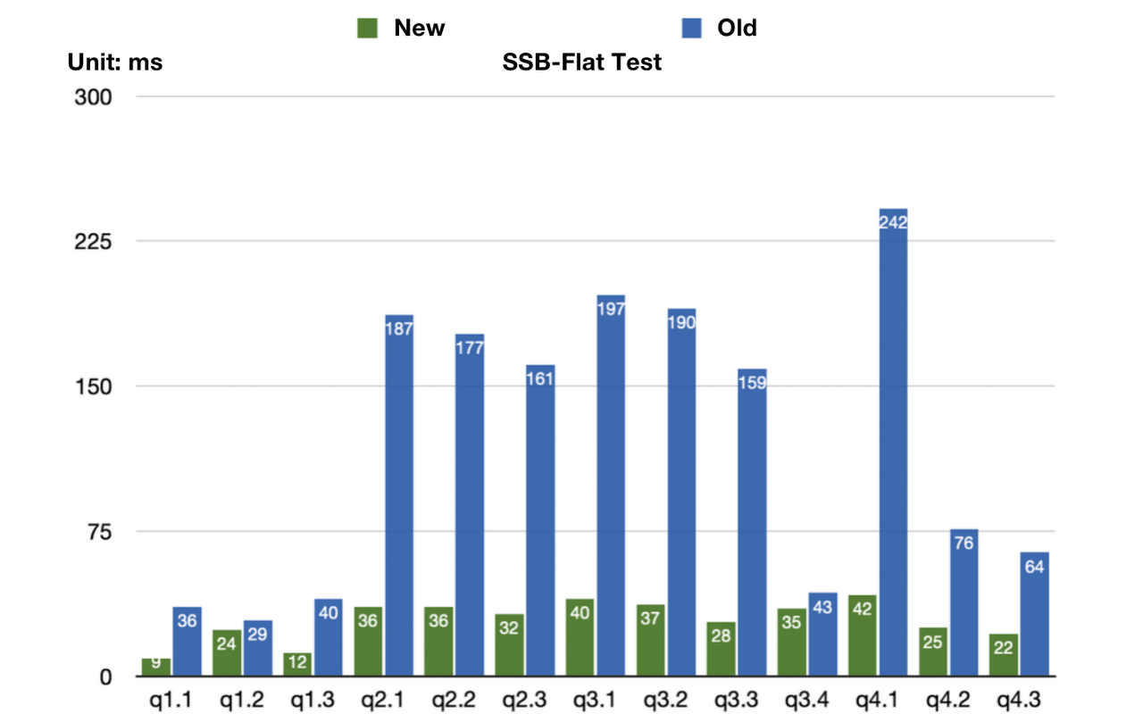
Task: Click the blue q2.3 bar labeled 161
Action: click(x=540, y=520)
